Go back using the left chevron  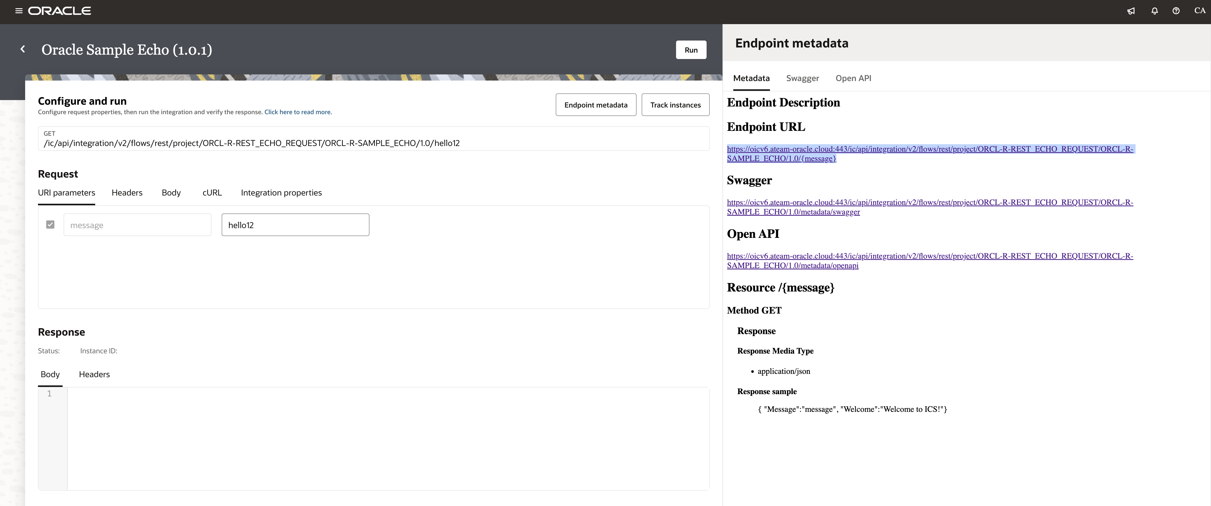[23, 49]
